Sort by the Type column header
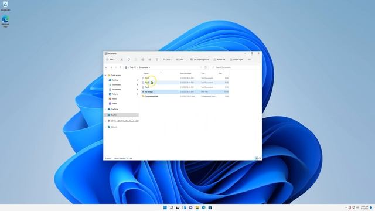This screenshot has width=375, height=211. tap(203, 73)
